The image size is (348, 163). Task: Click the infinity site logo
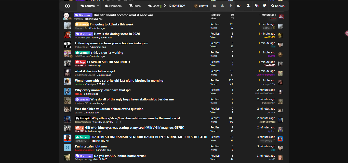(x=68, y=6)
